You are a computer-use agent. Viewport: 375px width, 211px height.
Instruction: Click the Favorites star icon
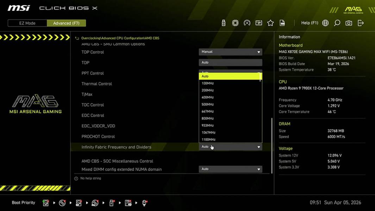click(270, 23)
